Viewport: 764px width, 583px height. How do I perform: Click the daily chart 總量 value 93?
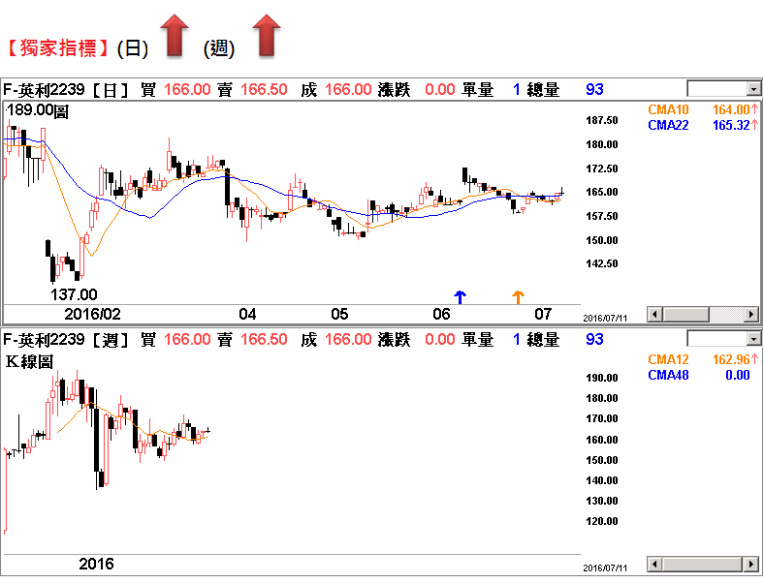[x=594, y=89]
